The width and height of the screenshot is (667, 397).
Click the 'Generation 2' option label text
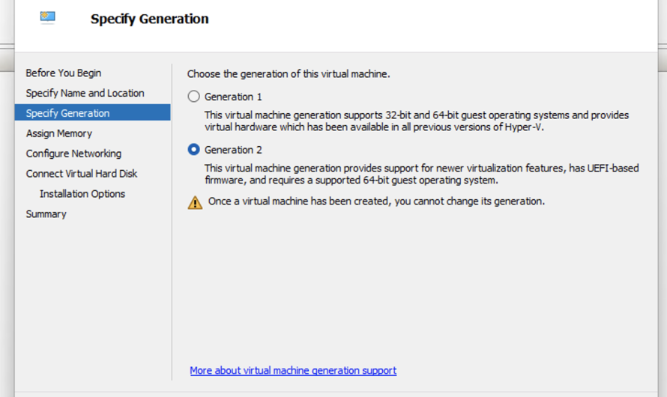point(233,150)
